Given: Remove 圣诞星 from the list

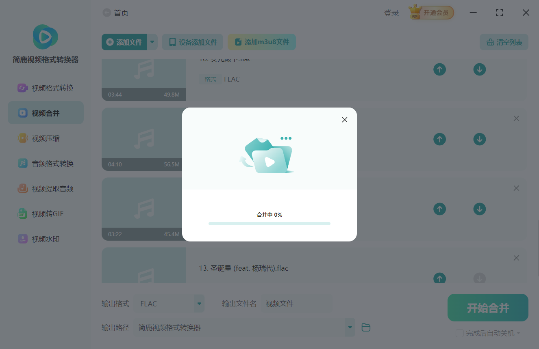Looking at the screenshot, I should [x=516, y=258].
